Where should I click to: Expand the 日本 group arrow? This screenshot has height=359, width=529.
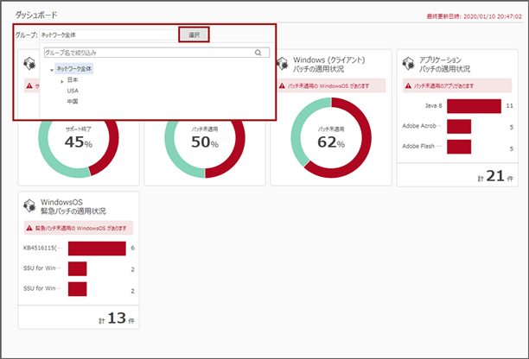pyautogui.click(x=61, y=79)
